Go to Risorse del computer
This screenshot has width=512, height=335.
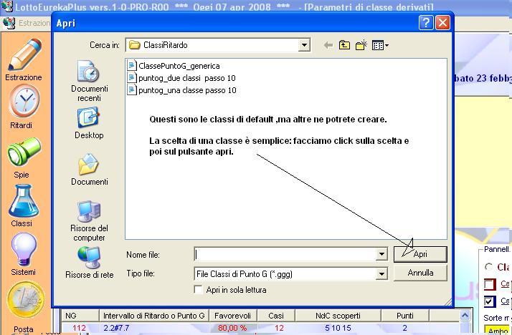[89, 221]
